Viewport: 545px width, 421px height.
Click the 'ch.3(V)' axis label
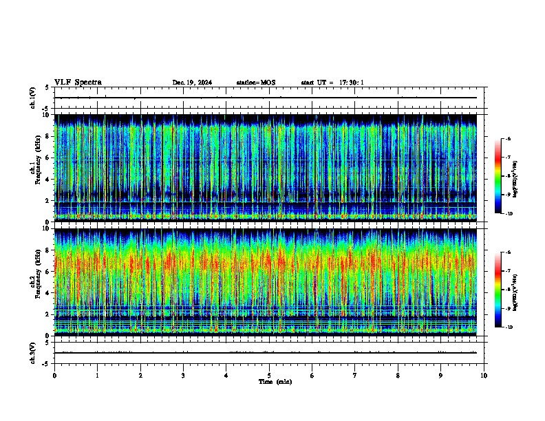[33, 353]
